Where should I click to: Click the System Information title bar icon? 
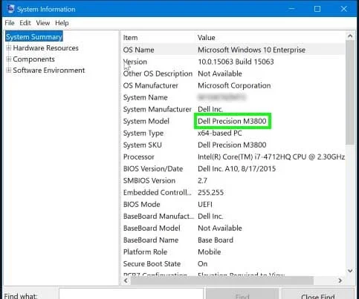point(10,9)
